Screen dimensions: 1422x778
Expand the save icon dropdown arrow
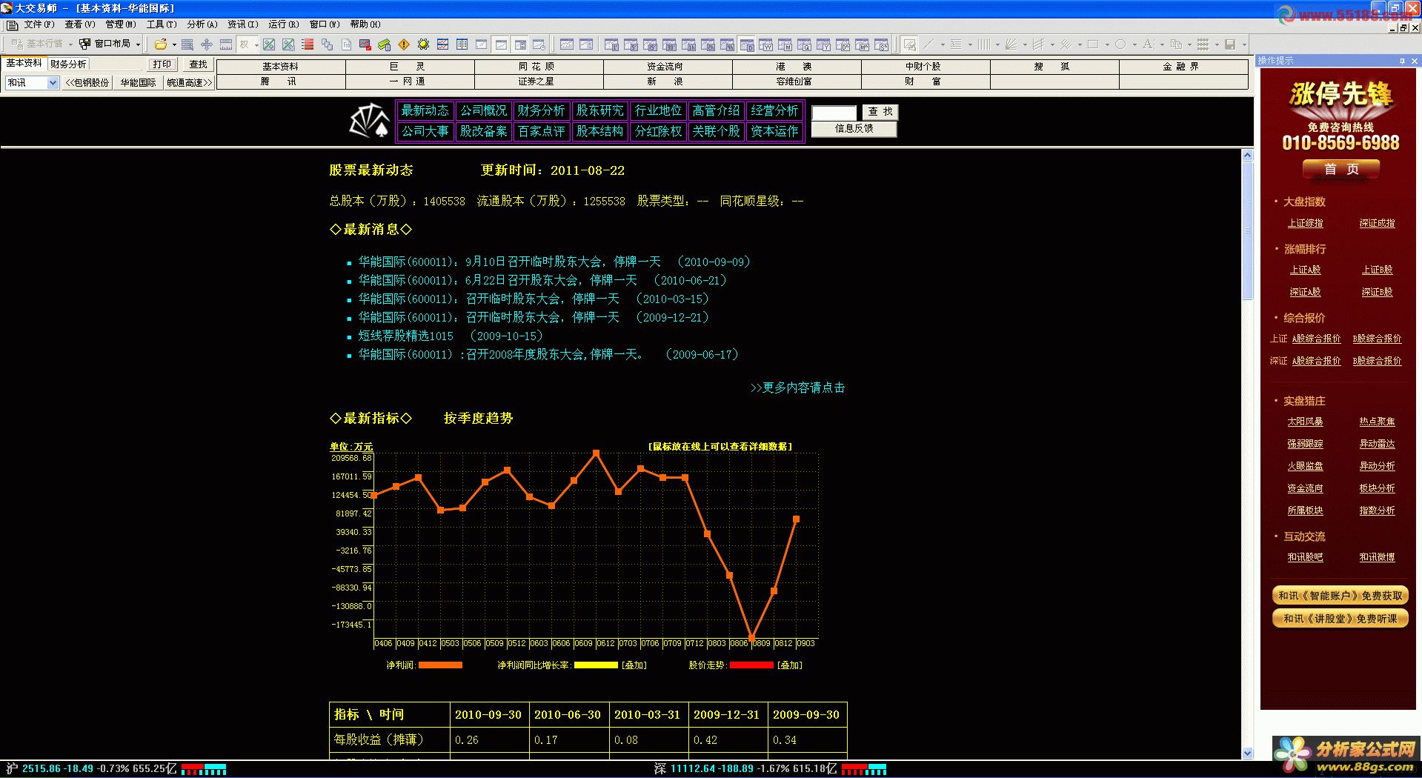pyautogui.click(x=1244, y=44)
